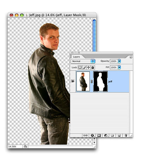Create a new layer group folder
This screenshot has width=141, height=159.
112,135
